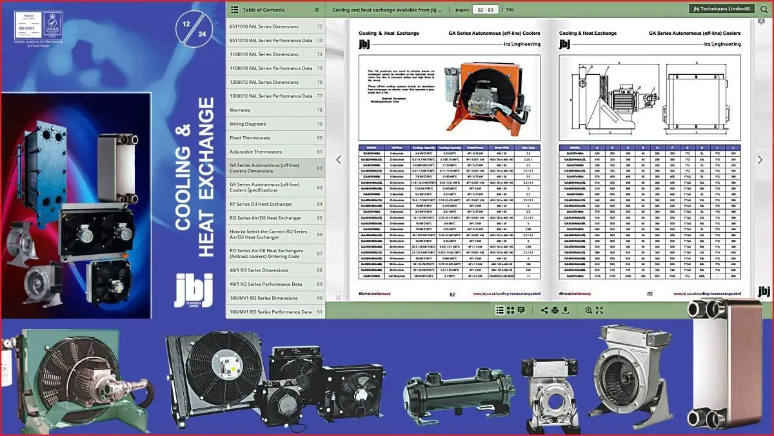Image resolution: width=774 pixels, height=436 pixels.
Task: Click the dimensional drawing on page 83
Action: (x=650, y=97)
